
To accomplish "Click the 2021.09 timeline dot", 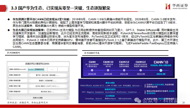I will [124, 70].
